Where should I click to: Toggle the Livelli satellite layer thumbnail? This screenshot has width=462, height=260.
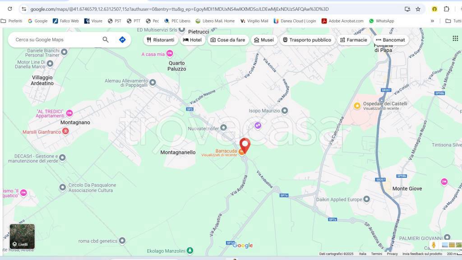tap(22, 237)
